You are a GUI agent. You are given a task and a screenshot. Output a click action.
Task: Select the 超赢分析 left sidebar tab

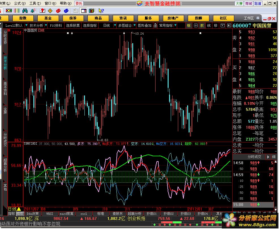click(5, 165)
